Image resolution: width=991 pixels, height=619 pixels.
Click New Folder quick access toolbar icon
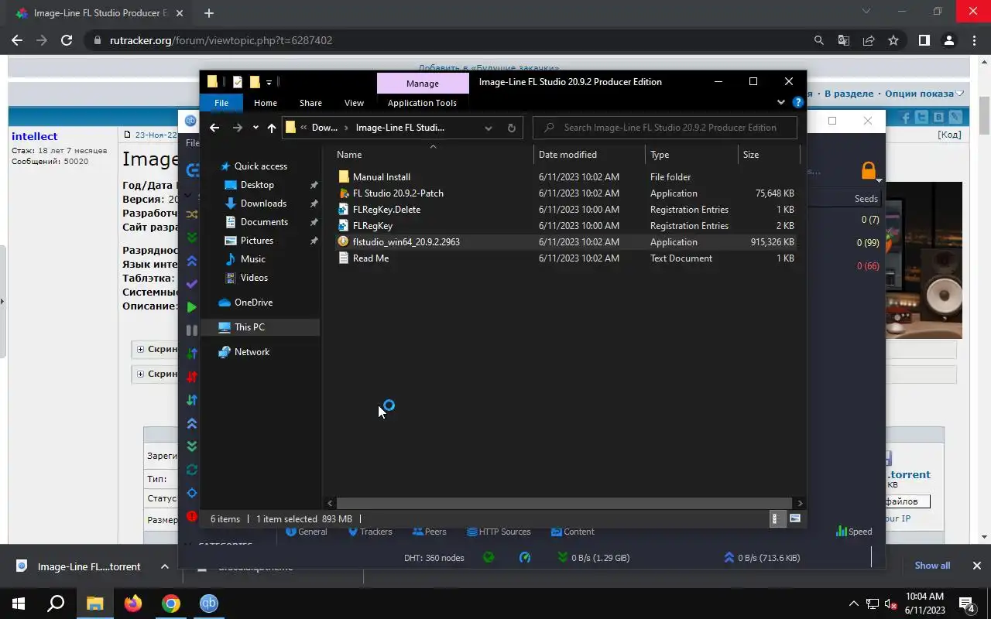254,81
